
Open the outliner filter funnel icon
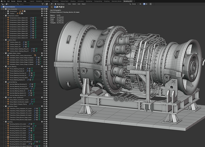42,4
